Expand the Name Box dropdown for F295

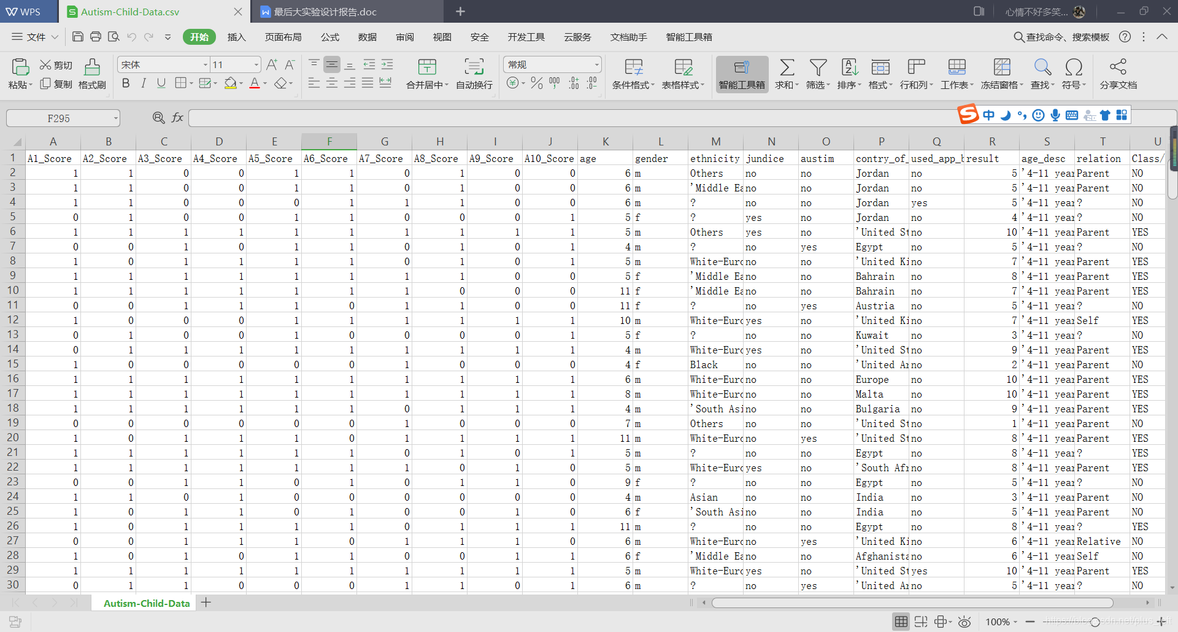click(x=115, y=118)
